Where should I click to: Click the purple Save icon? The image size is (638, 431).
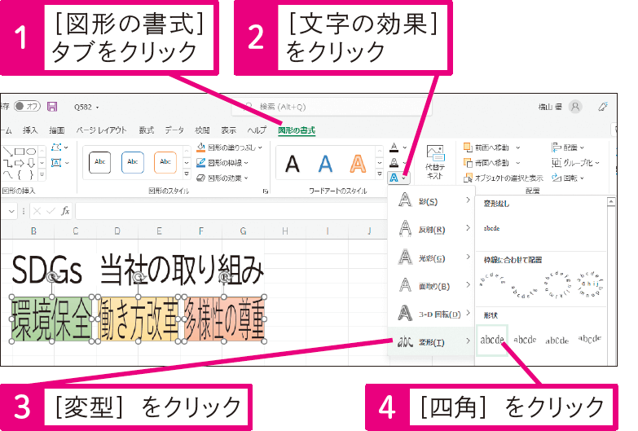[x=52, y=107]
